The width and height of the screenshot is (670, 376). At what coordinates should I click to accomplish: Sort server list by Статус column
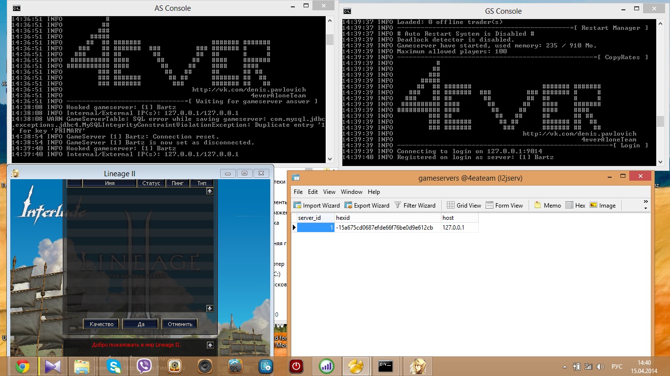click(x=151, y=183)
